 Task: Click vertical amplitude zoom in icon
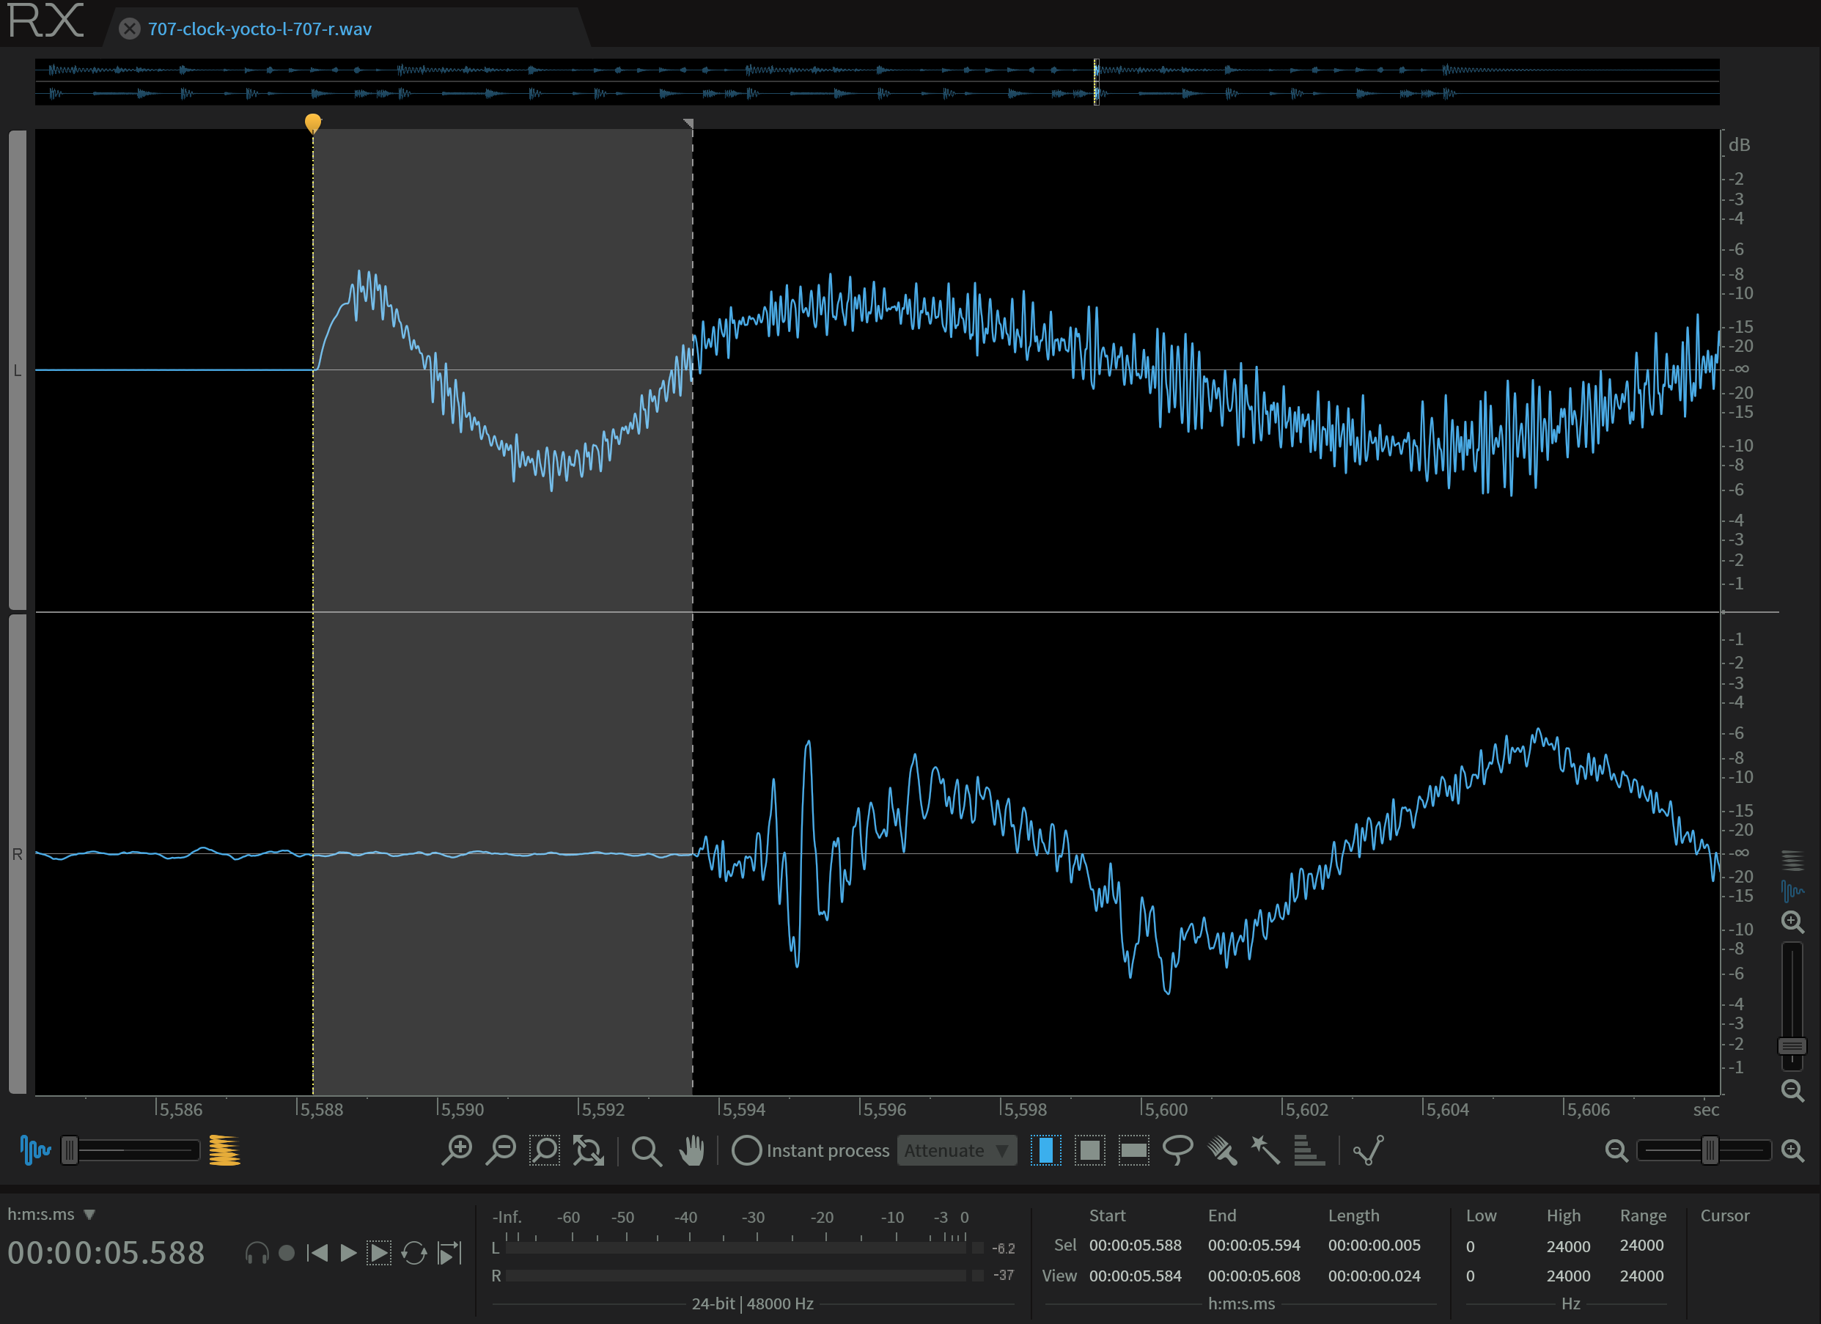pos(1793,922)
